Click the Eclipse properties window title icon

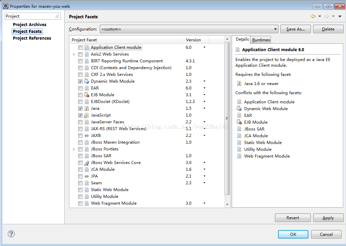click(6, 6)
